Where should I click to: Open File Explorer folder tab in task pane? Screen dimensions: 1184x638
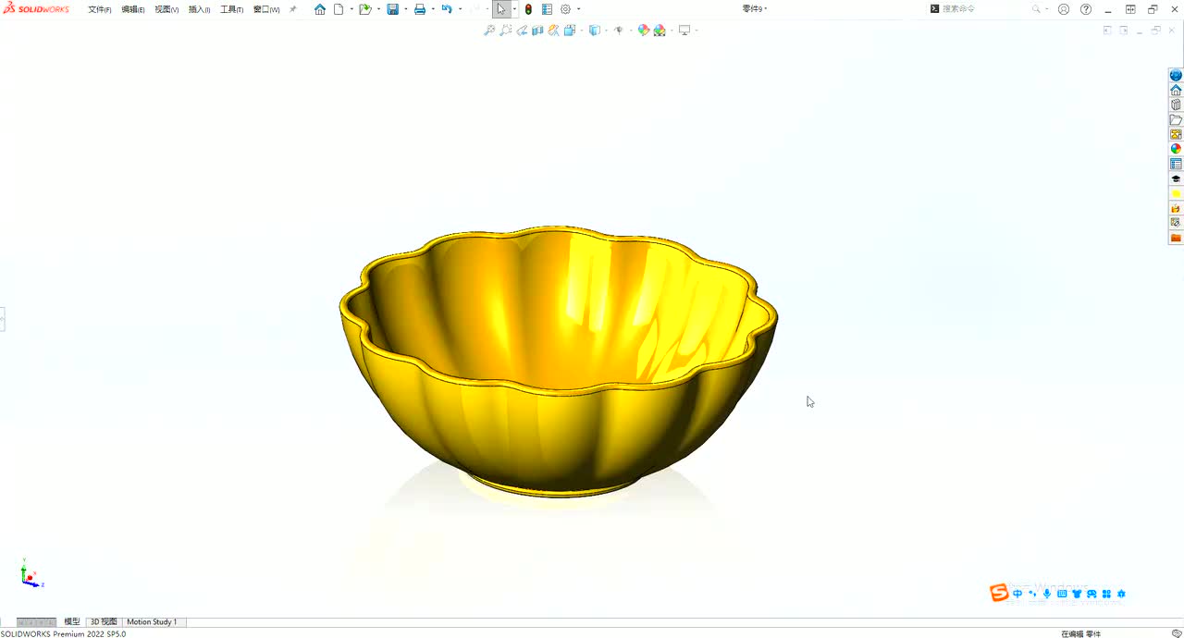(1176, 120)
